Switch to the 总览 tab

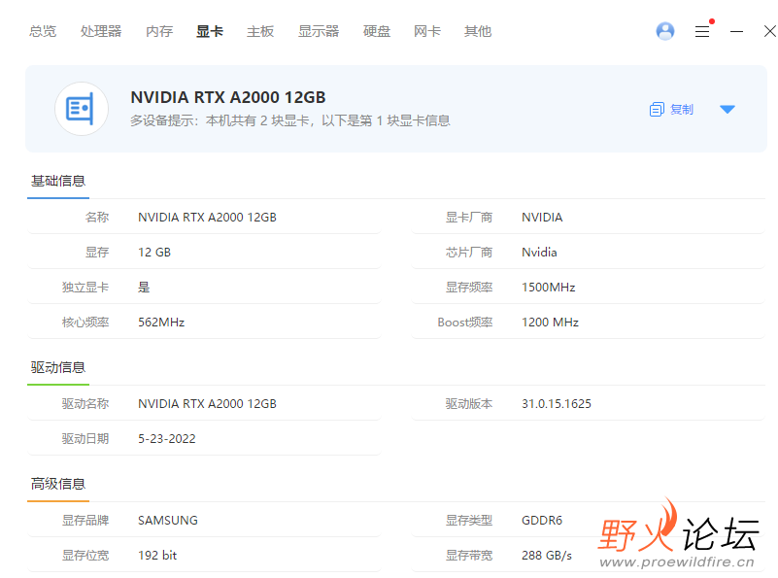click(x=43, y=31)
